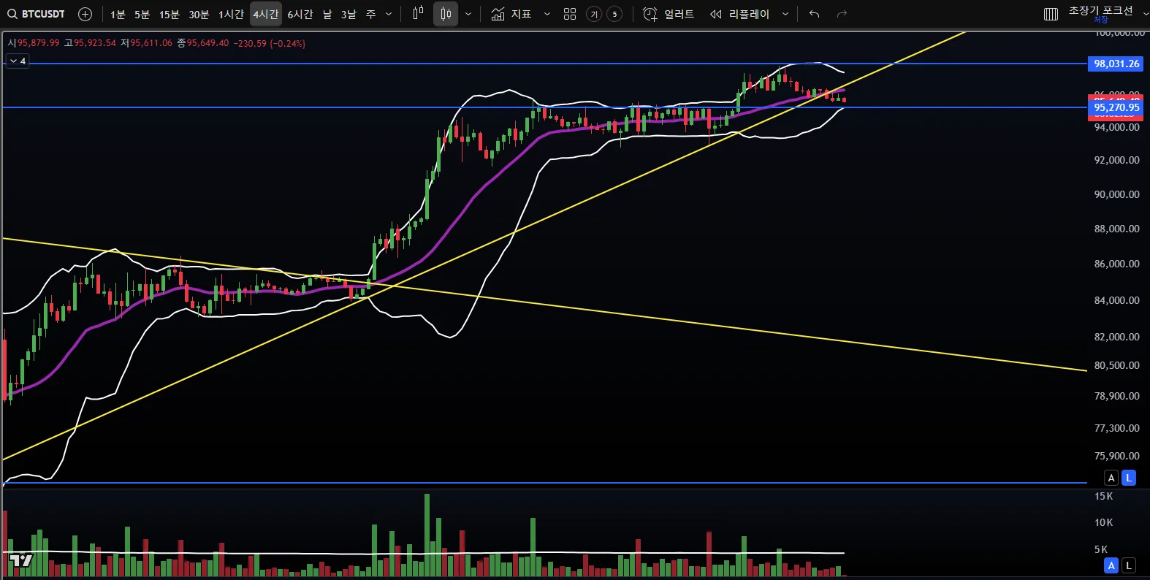Expand the chart type dropdown arrow
This screenshot has height=580, width=1150.
pyautogui.click(x=468, y=14)
